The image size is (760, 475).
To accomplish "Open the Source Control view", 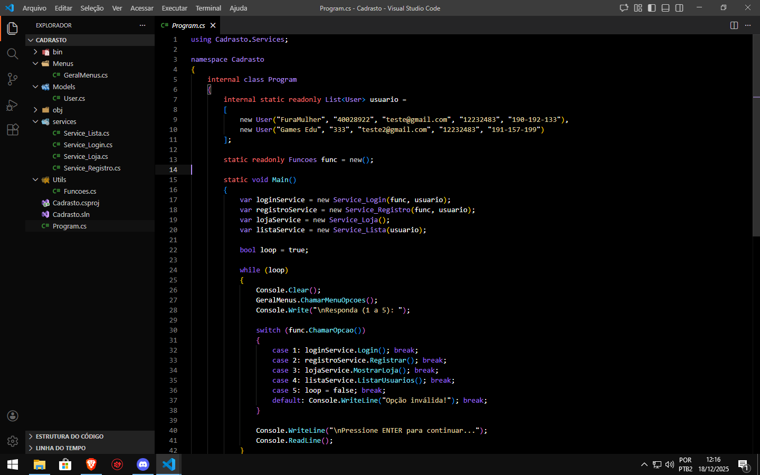I will [x=13, y=79].
